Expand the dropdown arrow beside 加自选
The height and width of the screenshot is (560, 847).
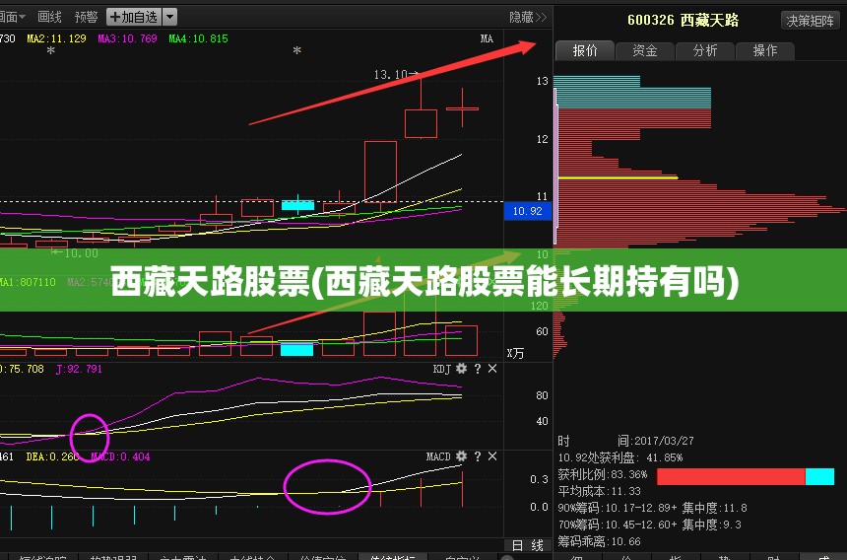coord(169,18)
